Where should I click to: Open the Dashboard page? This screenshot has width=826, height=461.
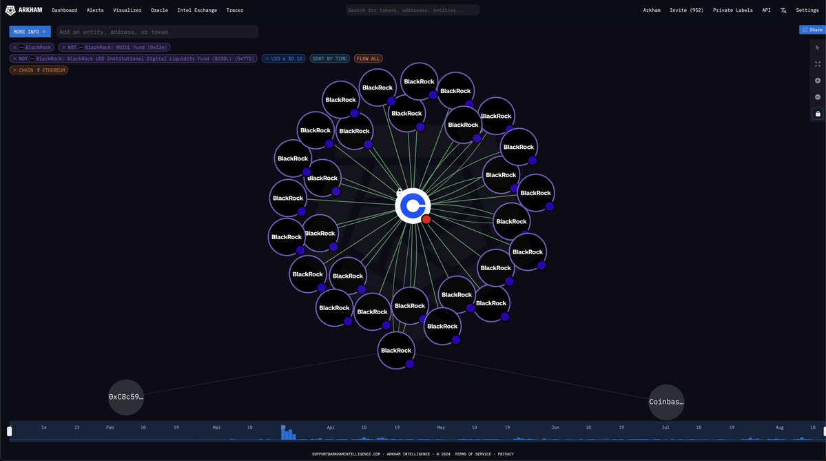click(x=64, y=10)
